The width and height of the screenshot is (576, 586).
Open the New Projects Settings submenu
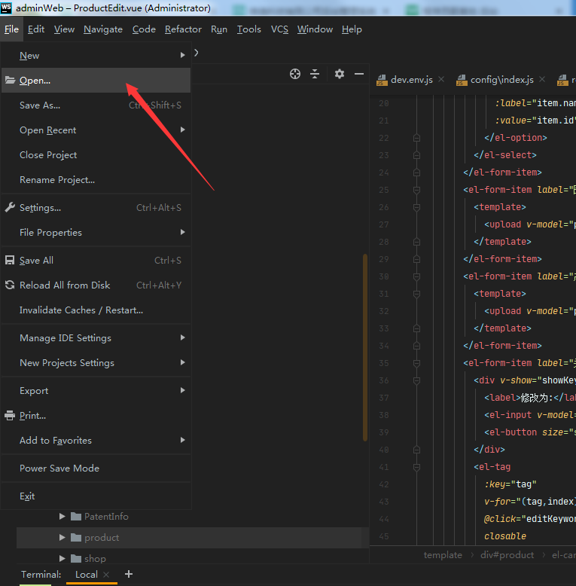(96, 362)
